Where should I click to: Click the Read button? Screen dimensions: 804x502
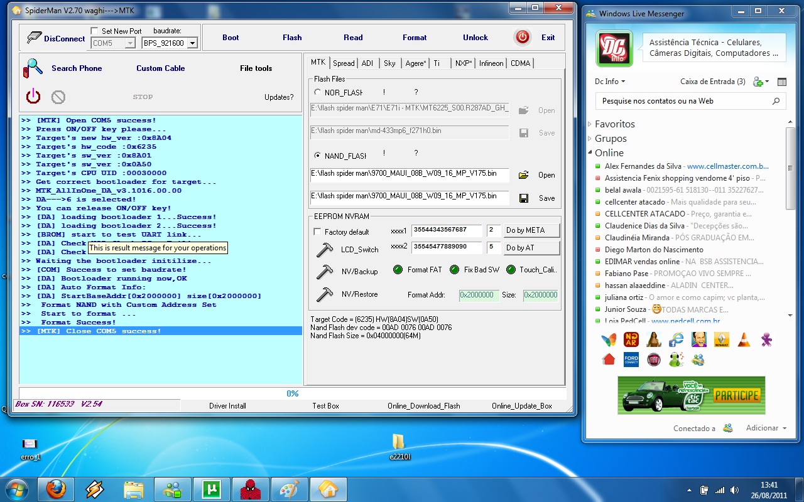pyautogui.click(x=353, y=38)
